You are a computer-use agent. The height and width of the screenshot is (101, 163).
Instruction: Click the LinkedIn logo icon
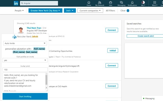click(16, 3)
